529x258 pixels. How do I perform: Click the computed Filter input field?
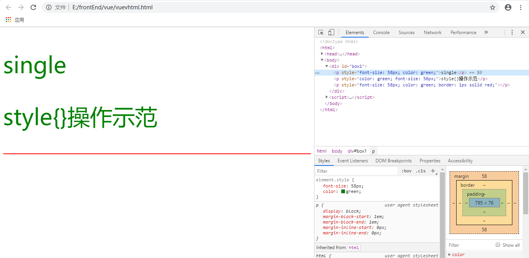471,245
